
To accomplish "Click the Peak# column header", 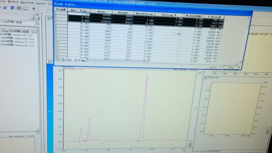I will pyautogui.click(x=61, y=10).
